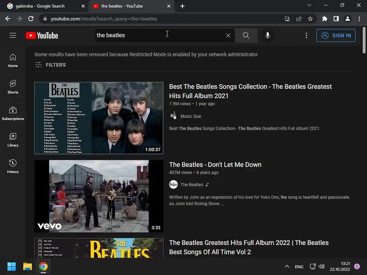
Task: Select the beatles - YouTube tab
Action: coord(129,6)
